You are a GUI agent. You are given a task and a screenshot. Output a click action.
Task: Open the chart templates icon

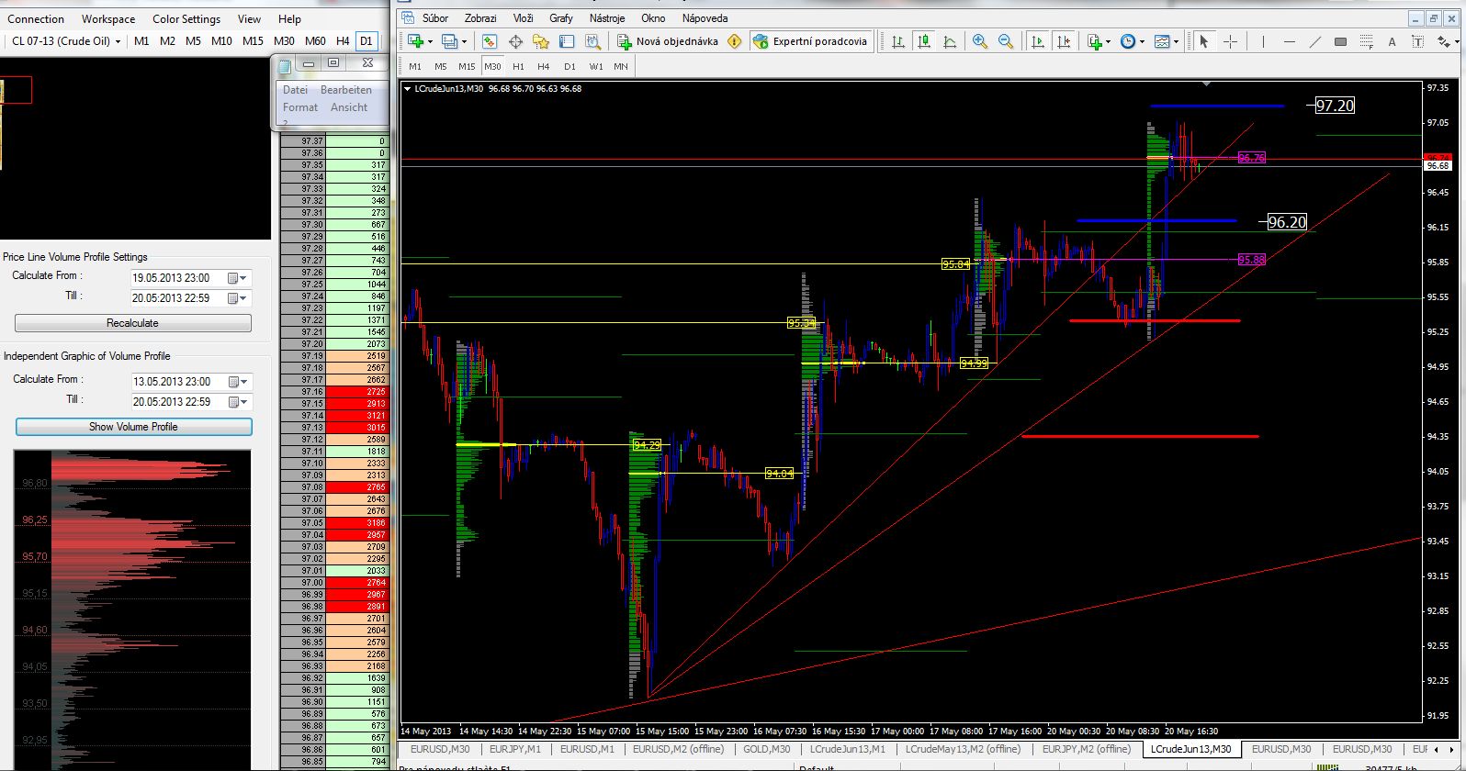(x=1162, y=41)
